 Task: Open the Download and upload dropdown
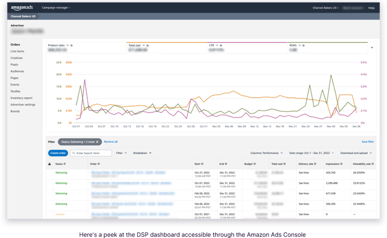[x=356, y=153]
